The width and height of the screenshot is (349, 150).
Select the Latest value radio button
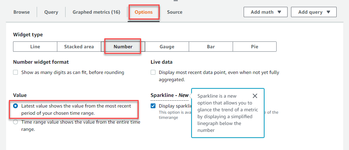tap(15, 106)
